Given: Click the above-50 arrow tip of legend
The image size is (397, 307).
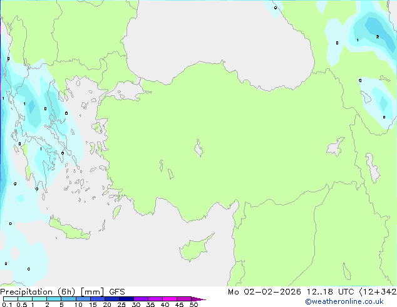Looking at the screenshot, I should [198, 299].
